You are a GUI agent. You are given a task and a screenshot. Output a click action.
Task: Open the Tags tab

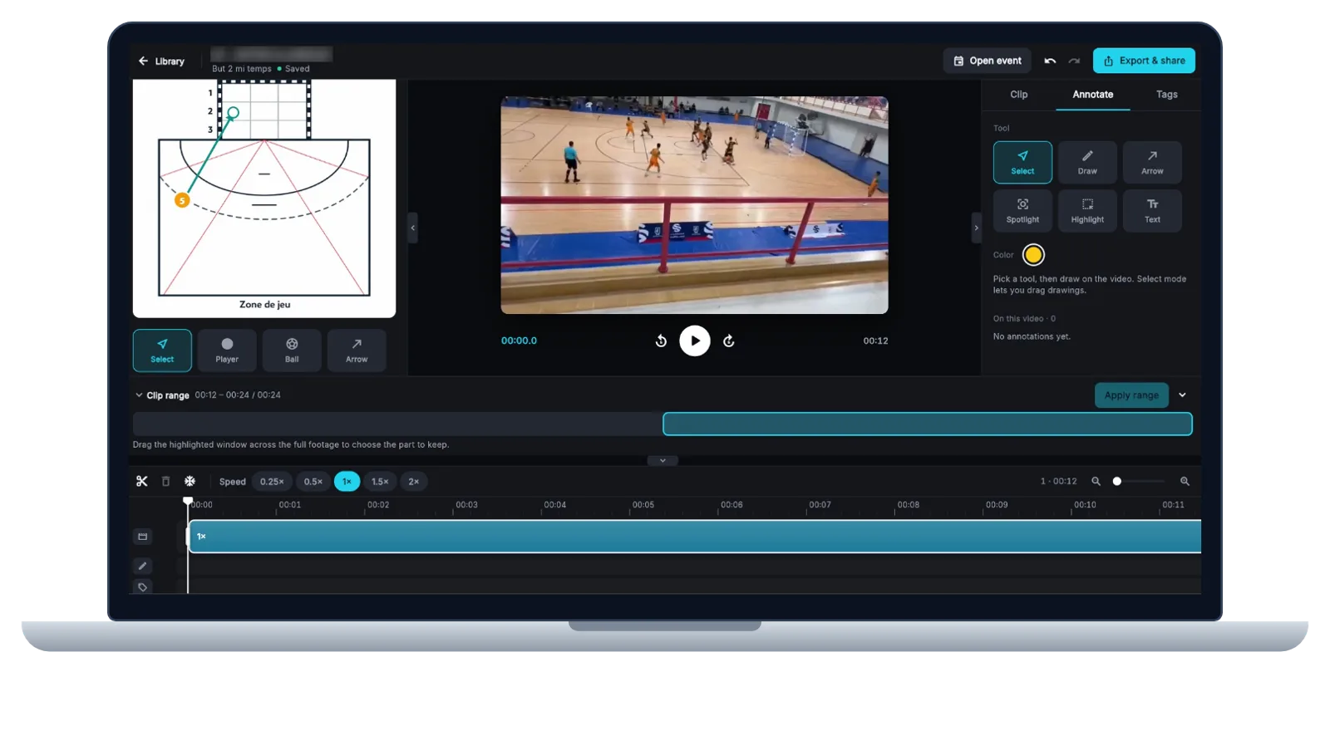pyautogui.click(x=1166, y=95)
